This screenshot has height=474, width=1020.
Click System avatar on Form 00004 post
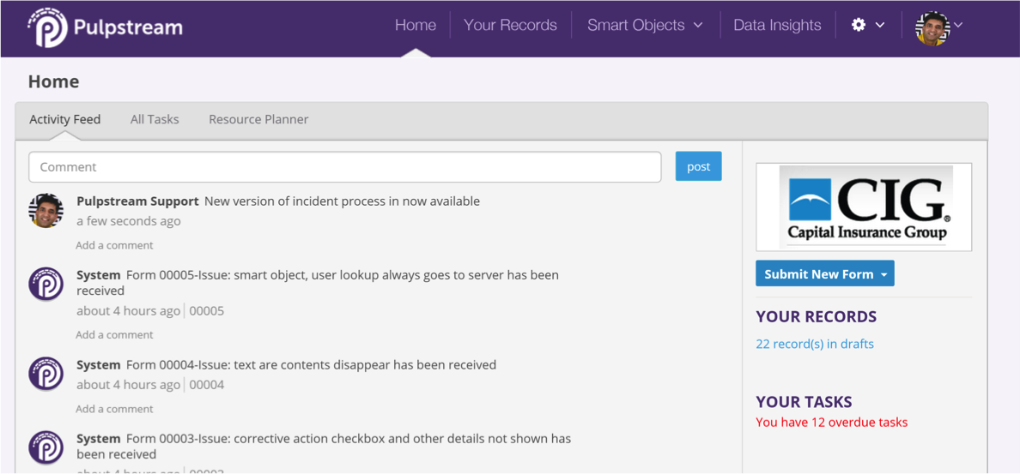click(46, 374)
